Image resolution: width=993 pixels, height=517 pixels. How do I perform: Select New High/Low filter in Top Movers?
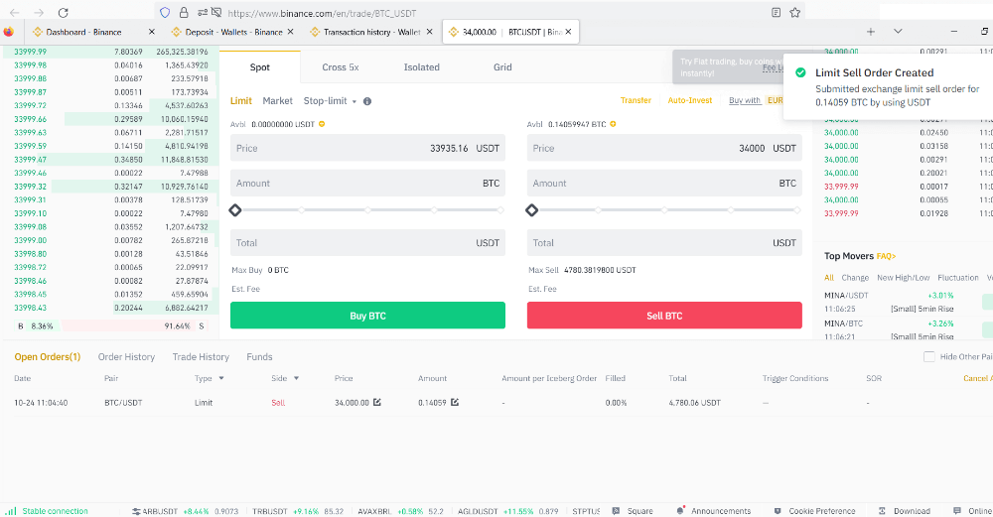coord(903,278)
